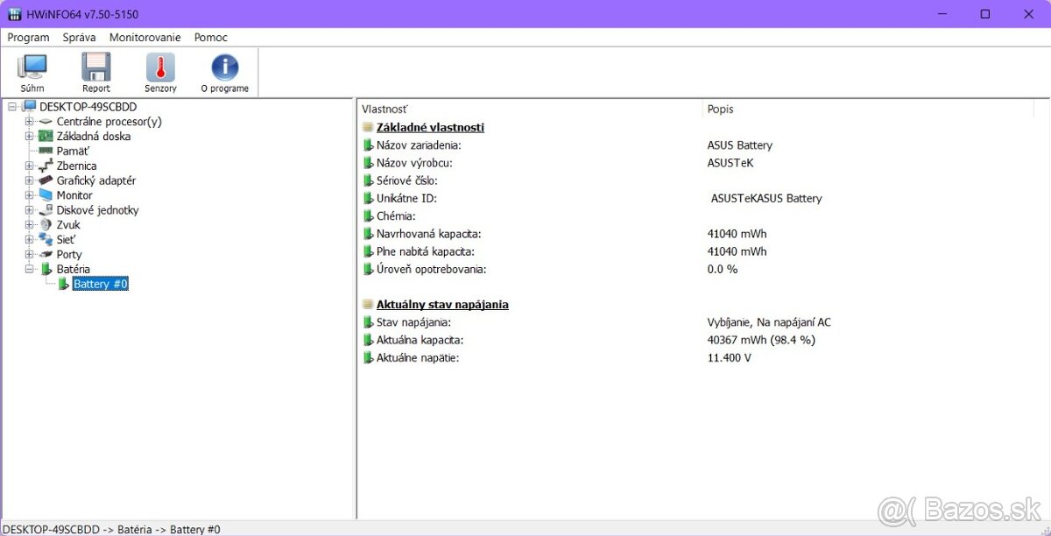The width and height of the screenshot is (1051, 536).
Task: Expand the Základná doska tree node
Action: tap(29, 137)
